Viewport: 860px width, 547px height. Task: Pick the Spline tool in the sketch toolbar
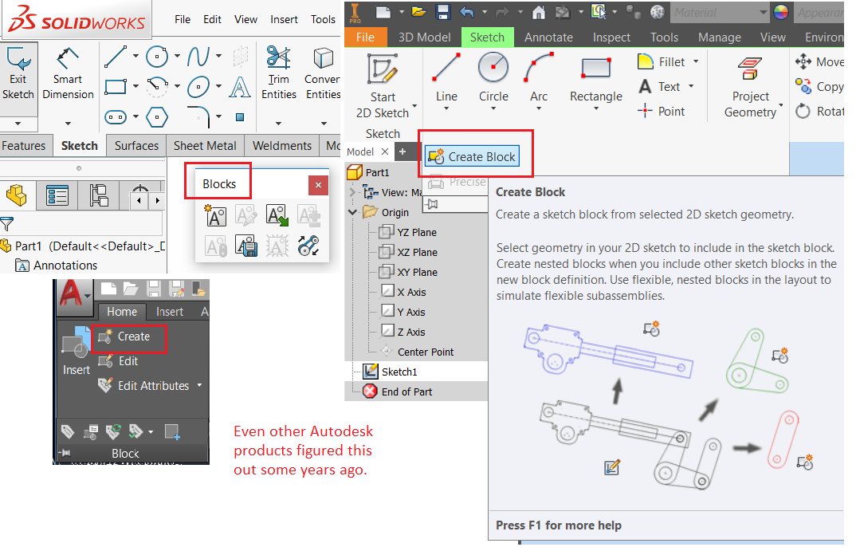point(197,55)
